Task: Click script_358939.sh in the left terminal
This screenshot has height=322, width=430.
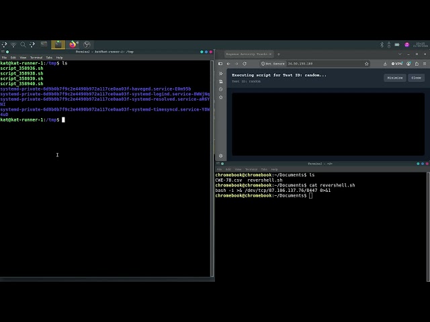Action: (21, 78)
